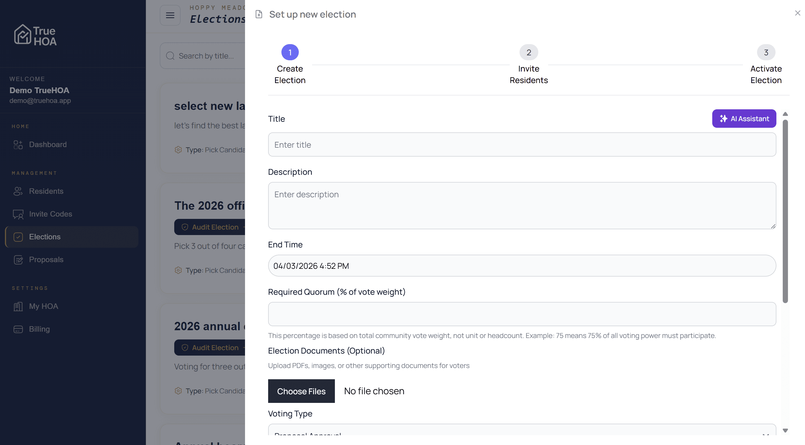Open the End Time date picker
The height and width of the screenshot is (445, 805).
tap(522, 266)
